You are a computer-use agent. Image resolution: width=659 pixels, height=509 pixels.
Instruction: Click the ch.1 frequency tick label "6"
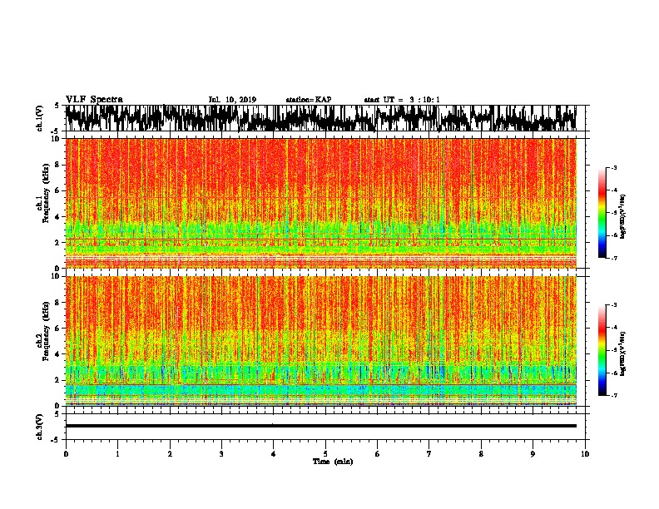[57, 190]
